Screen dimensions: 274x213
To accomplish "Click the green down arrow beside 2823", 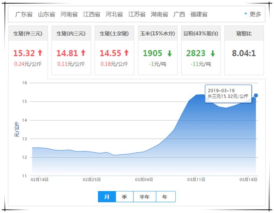I will tap(213, 53).
